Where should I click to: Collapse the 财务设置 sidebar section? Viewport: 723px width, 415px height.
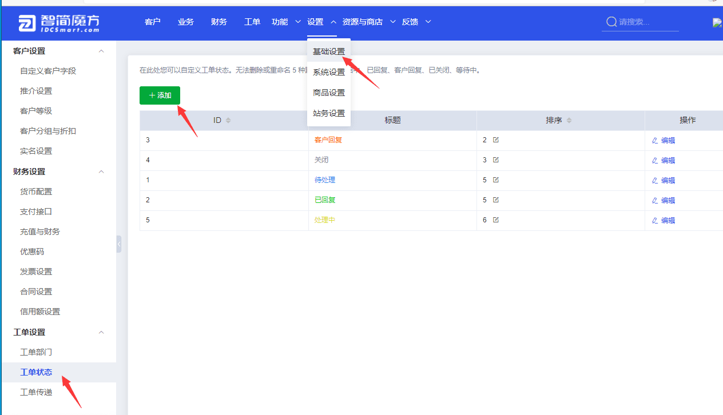(x=102, y=171)
